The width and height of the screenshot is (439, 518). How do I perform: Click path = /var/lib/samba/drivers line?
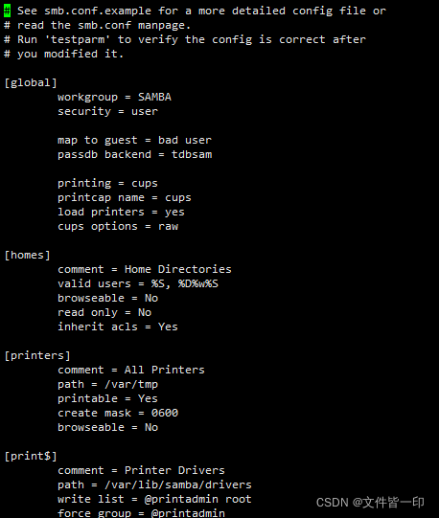[154, 484]
